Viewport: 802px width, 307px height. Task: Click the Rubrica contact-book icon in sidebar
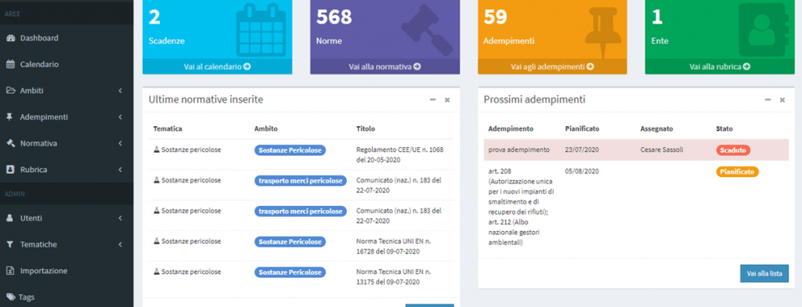click(x=10, y=169)
